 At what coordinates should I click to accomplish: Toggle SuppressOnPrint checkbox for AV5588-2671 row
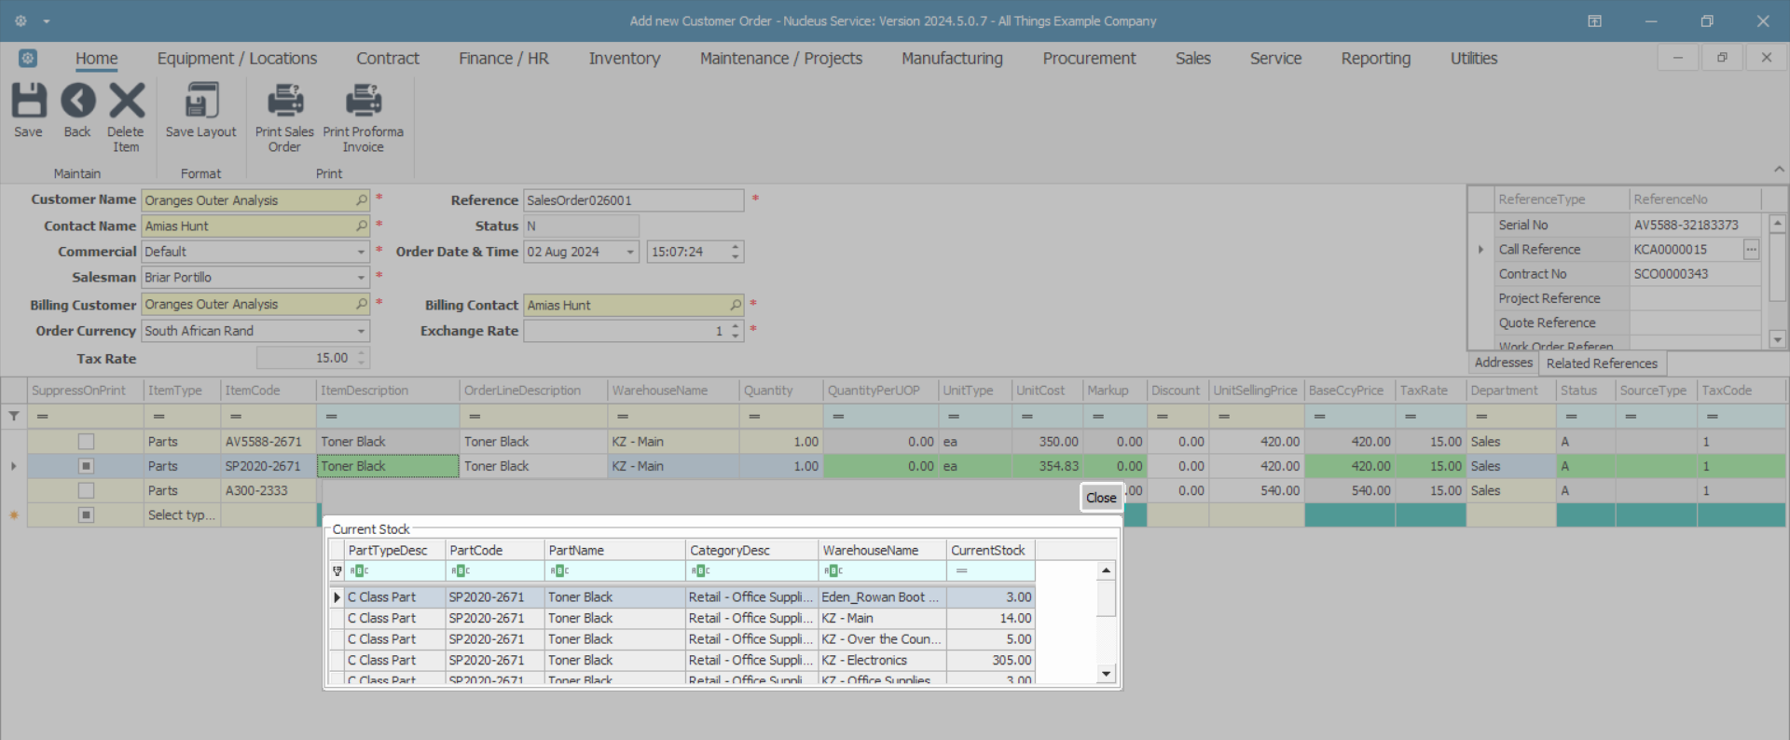tap(86, 442)
